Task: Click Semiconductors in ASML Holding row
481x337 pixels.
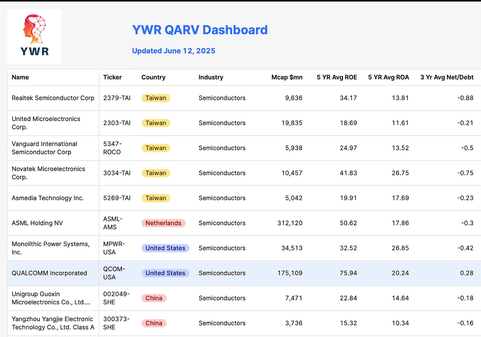Action: pyautogui.click(x=222, y=223)
